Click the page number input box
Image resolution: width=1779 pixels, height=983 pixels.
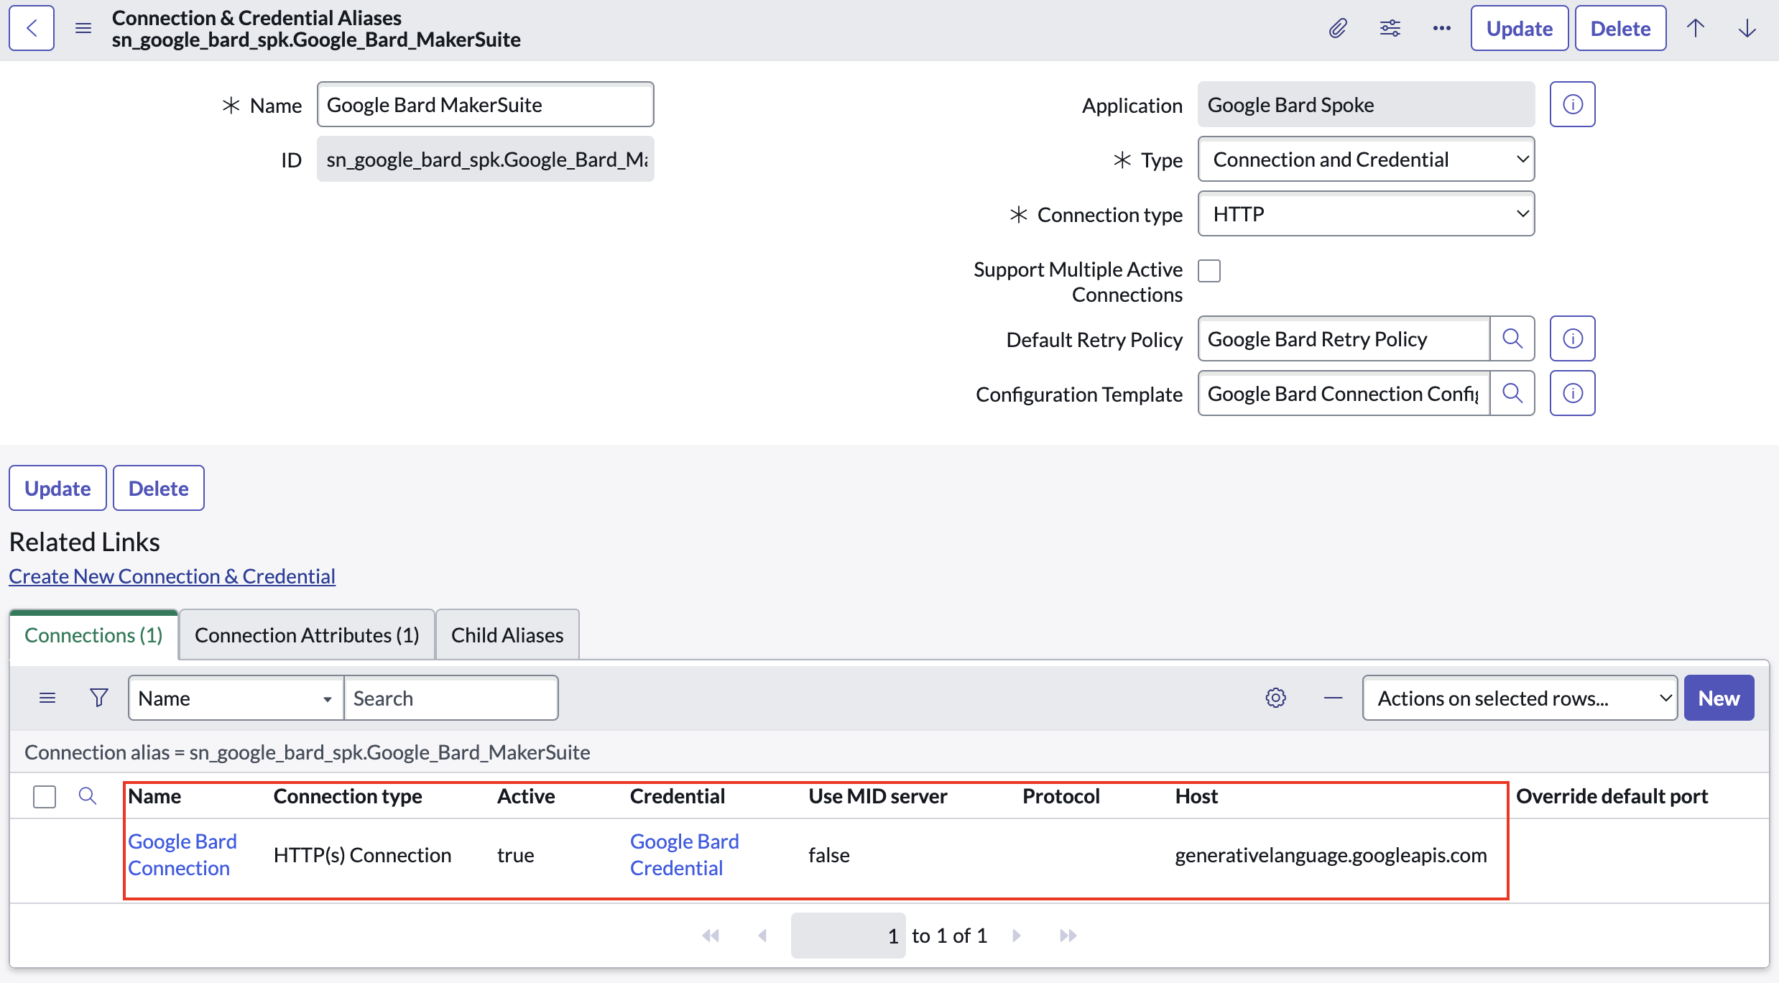click(x=848, y=936)
